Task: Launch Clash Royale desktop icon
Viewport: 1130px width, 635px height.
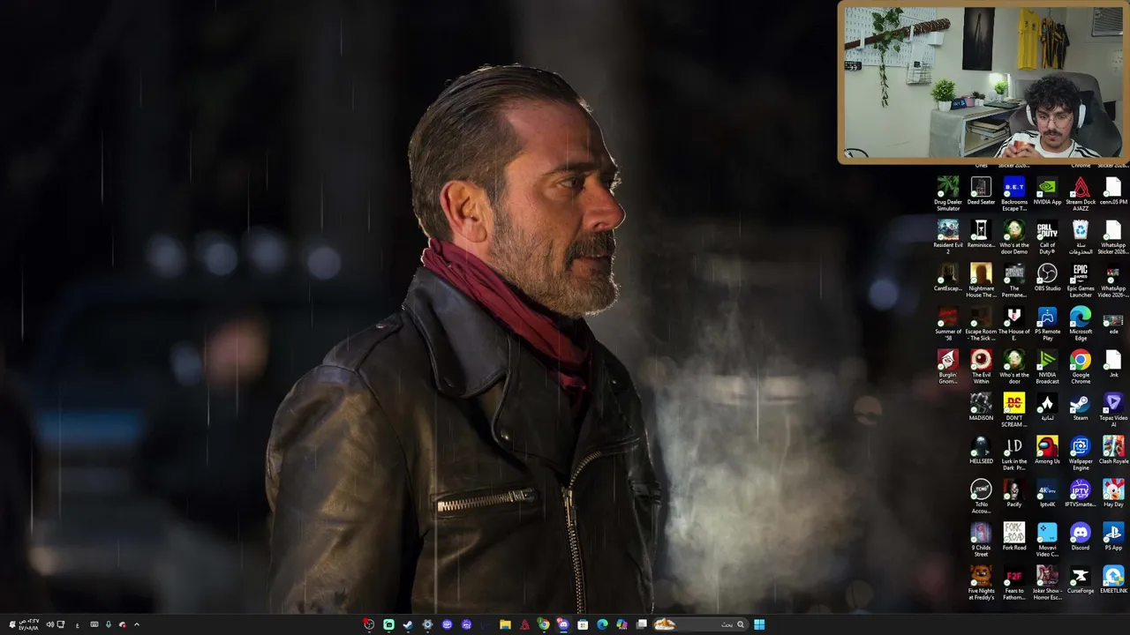Action: coord(1113,450)
